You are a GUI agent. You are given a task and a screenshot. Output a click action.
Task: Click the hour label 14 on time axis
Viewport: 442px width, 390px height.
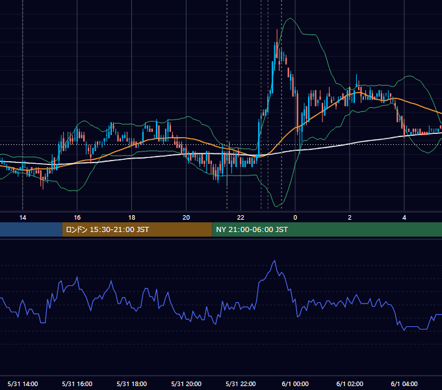(x=23, y=218)
